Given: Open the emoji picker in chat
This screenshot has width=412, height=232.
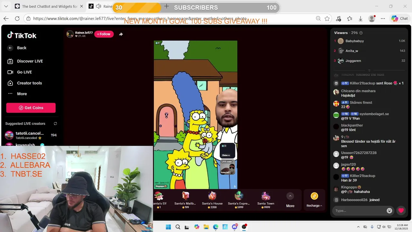Looking at the screenshot, I should (x=389, y=211).
